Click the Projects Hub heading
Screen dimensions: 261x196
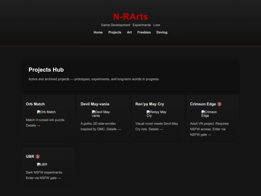pos(46,70)
